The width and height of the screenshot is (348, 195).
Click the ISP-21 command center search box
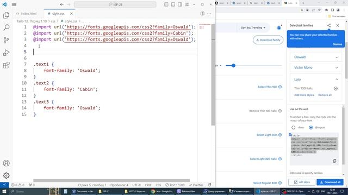pos(115,4)
